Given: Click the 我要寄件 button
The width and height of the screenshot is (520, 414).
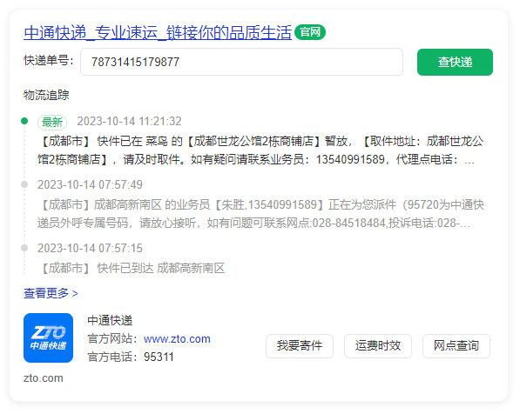Looking at the screenshot, I should [x=300, y=346].
